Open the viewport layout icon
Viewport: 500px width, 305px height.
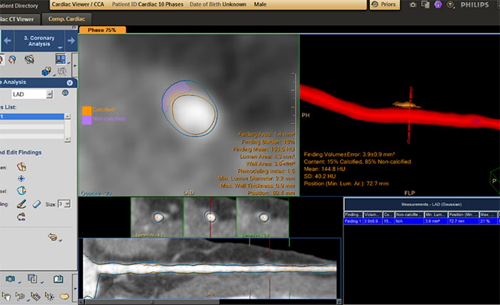click(x=60, y=59)
